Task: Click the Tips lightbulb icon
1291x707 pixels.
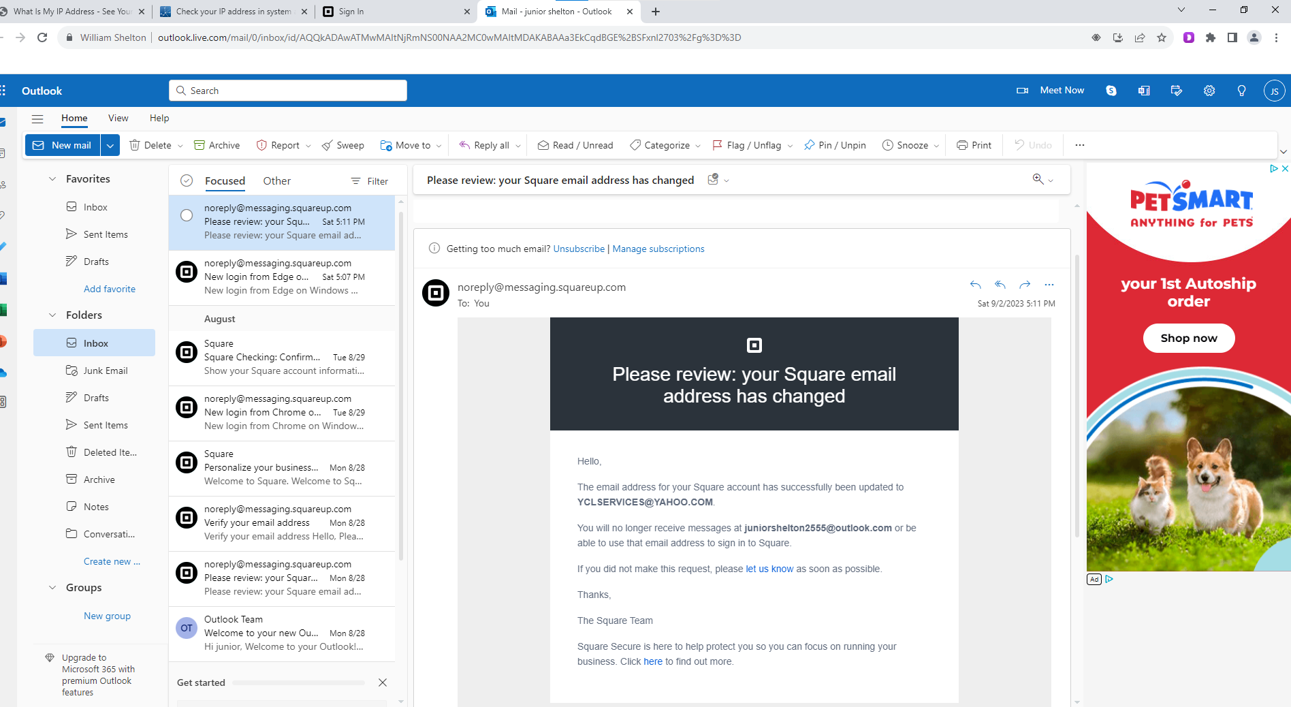Action: coord(1241,91)
